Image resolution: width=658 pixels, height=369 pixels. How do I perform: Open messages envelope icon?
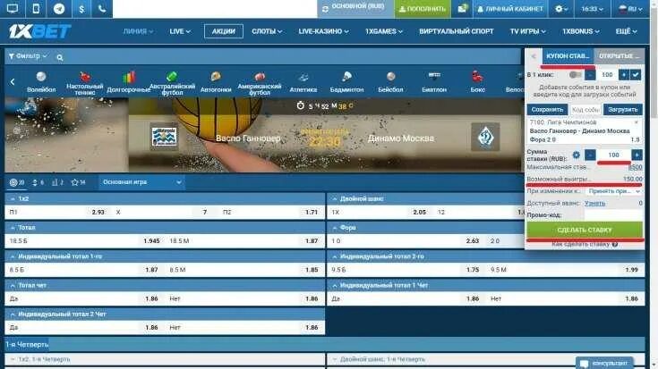[462, 8]
